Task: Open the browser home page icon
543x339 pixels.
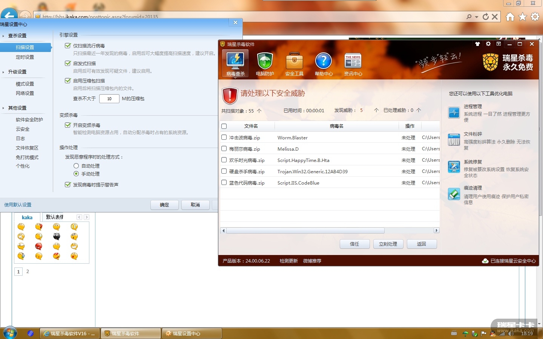Action: [x=510, y=17]
